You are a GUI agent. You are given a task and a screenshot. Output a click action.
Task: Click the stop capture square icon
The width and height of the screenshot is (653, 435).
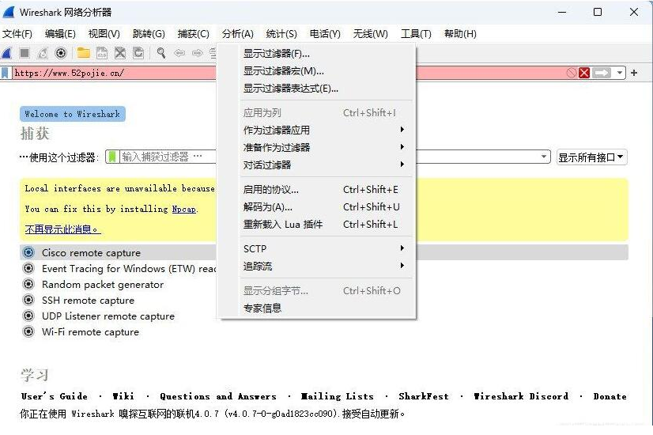tap(25, 53)
